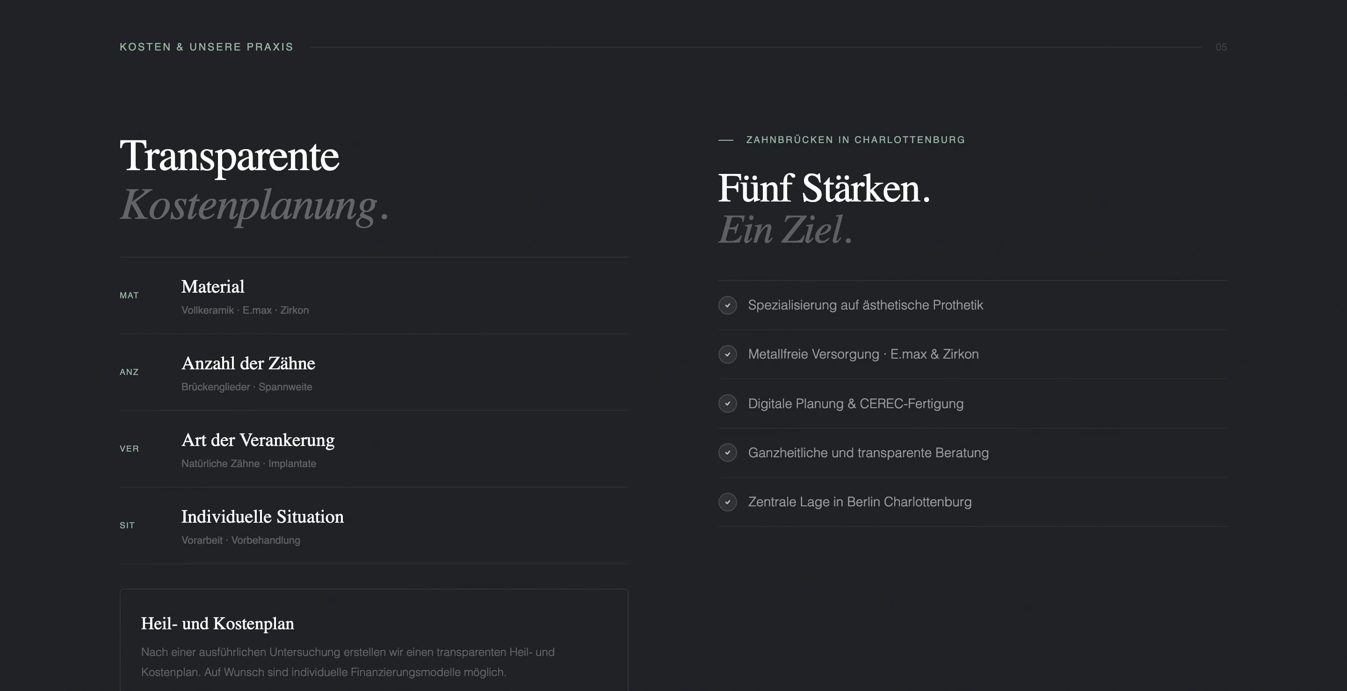Click the Heil- und Kostenplan card title
Viewport: 1347px width, 691px height.
(x=217, y=624)
